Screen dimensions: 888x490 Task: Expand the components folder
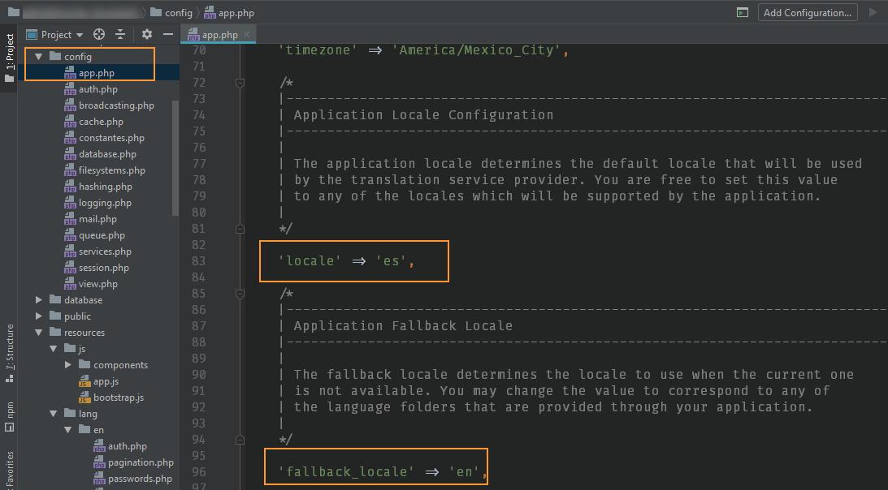tap(68, 365)
